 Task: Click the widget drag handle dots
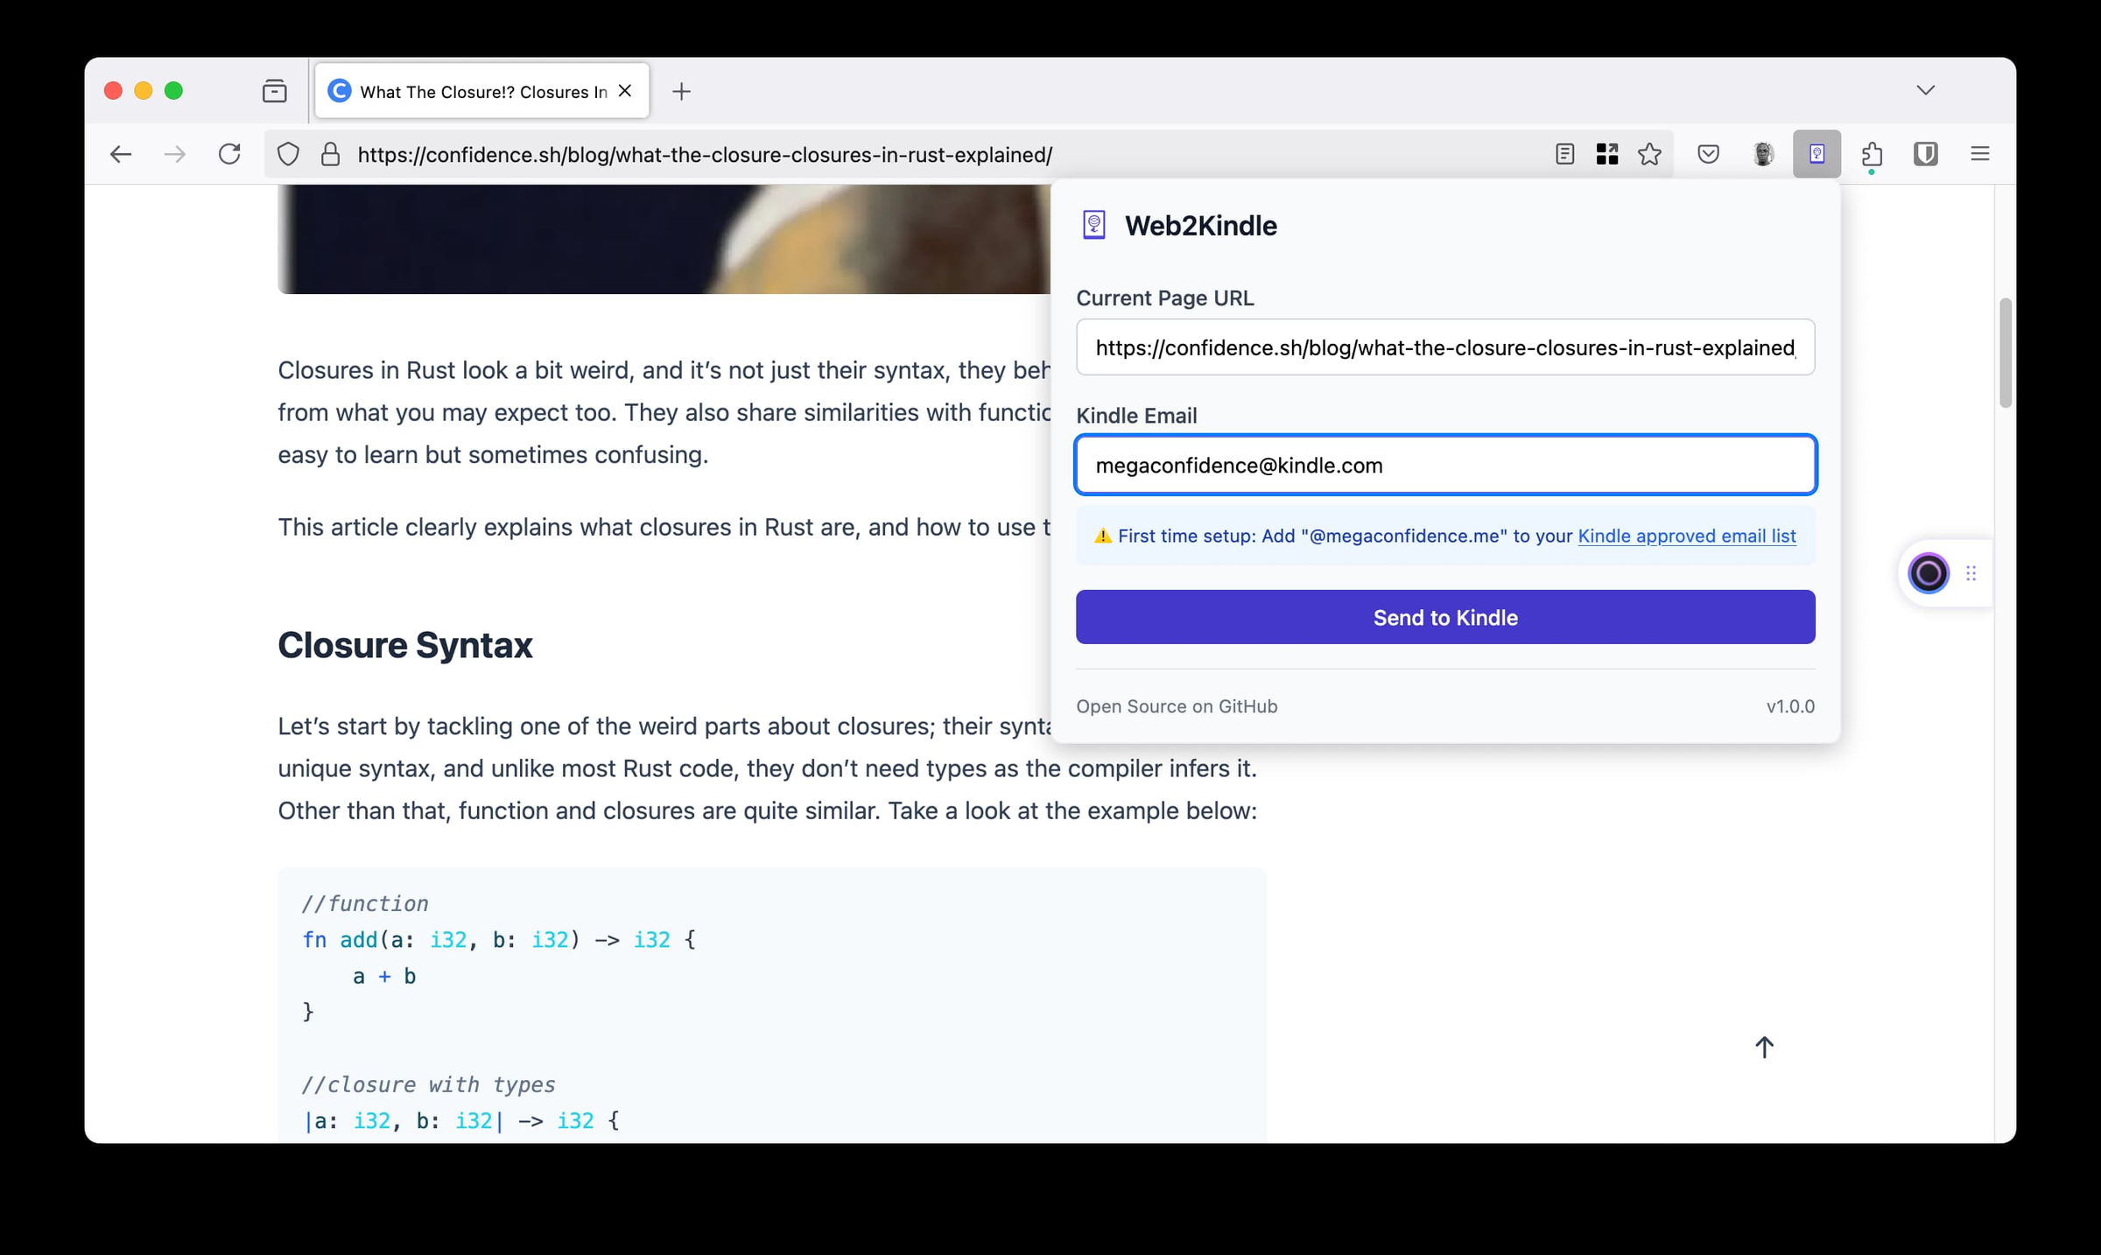coord(1971,573)
